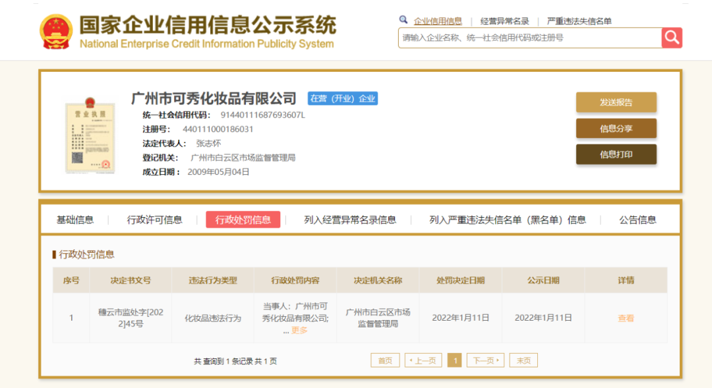Click the 在营（开业）企业 status badge
This screenshot has width=712, height=388.
pyautogui.click(x=343, y=98)
